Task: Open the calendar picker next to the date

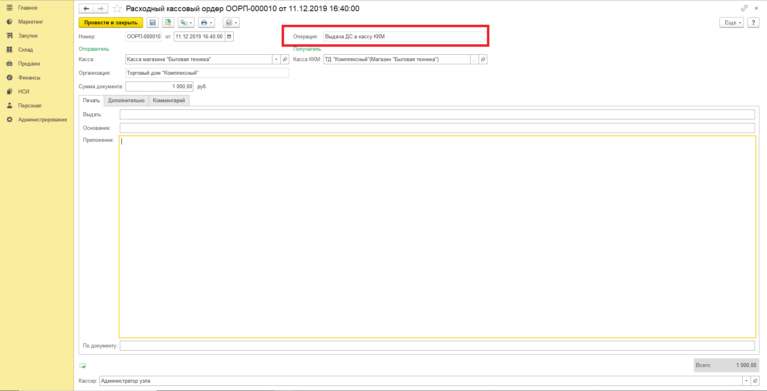Action: pyautogui.click(x=229, y=37)
